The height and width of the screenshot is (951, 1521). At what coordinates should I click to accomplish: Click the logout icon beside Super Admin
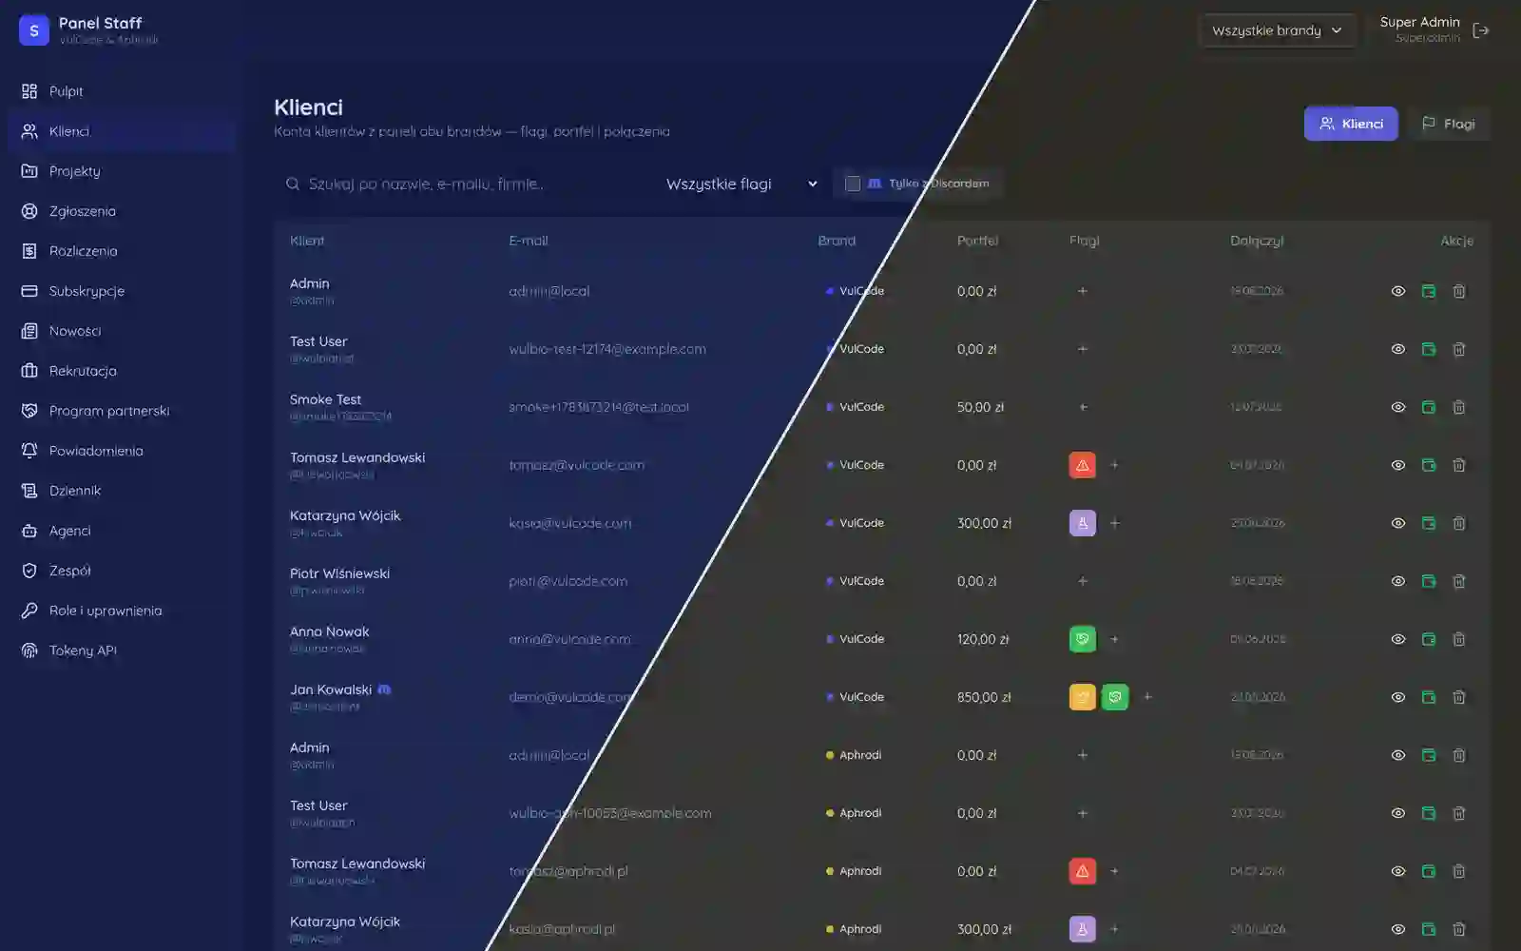tap(1480, 30)
